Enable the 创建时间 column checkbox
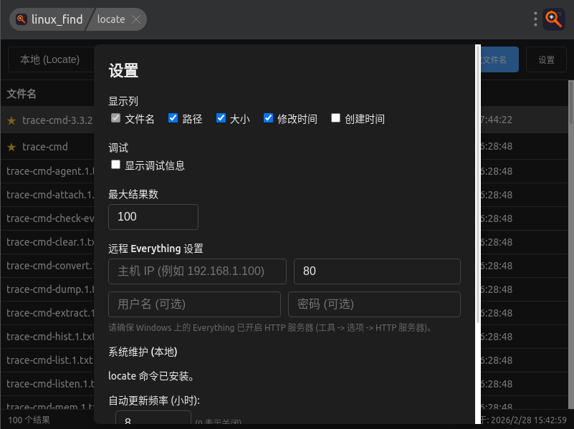Screen dimensions: 574x429 tap(335, 117)
